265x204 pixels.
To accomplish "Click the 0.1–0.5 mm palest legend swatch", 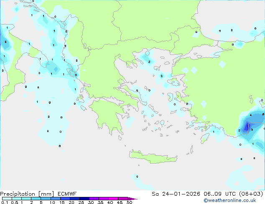I will (x=7, y=199).
